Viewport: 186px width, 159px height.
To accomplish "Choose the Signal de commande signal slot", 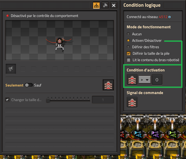I will click(132, 102).
